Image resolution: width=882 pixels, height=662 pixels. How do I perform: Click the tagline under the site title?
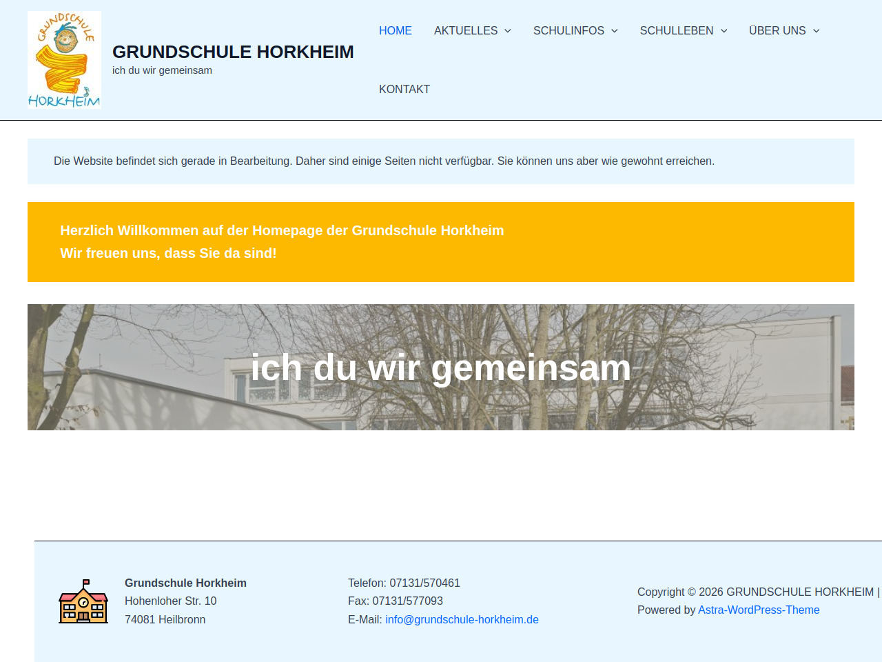(162, 70)
